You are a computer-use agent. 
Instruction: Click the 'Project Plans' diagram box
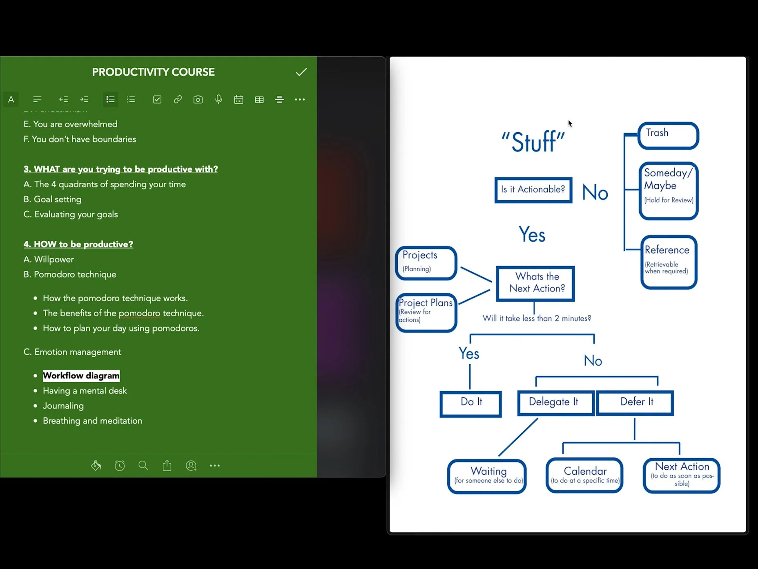point(426,313)
